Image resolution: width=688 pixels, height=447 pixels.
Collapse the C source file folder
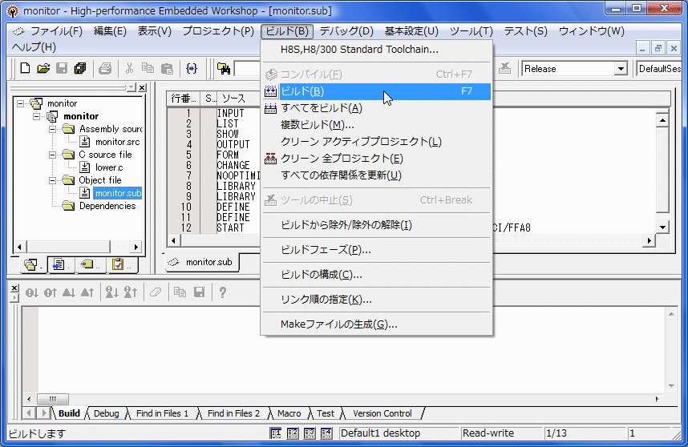tap(52, 155)
